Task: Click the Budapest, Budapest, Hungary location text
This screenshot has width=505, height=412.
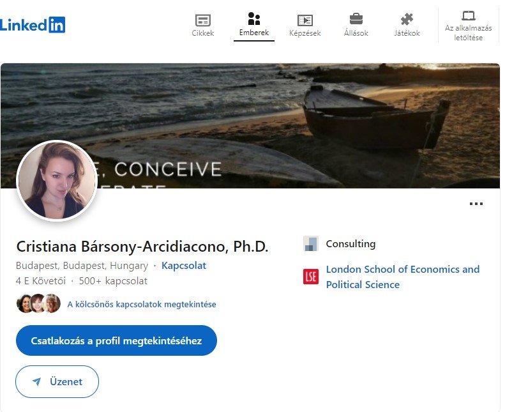Action: click(x=82, y=266)
